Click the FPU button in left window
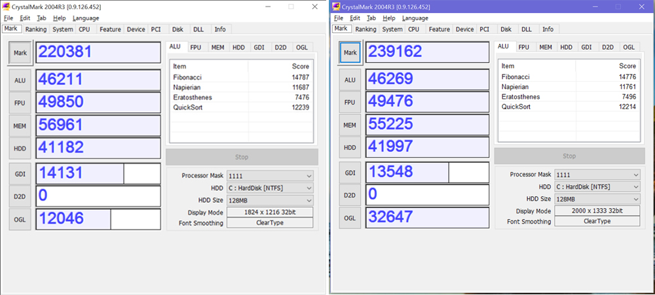Screen dimensions: 655x295 (20, 103)
